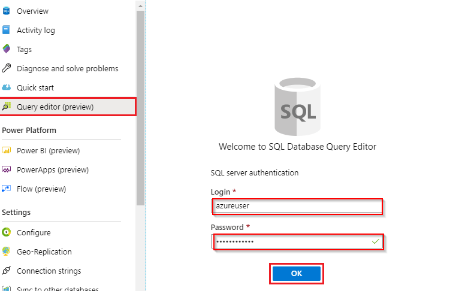Open Connection strings
Screen dimensions: 465x291
click(x=49, y=271)
